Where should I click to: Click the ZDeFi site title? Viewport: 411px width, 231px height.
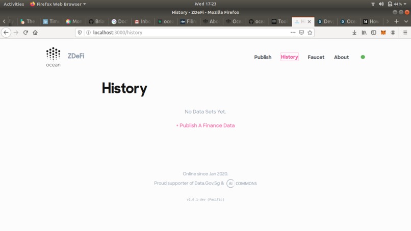[x=76, y=56]
